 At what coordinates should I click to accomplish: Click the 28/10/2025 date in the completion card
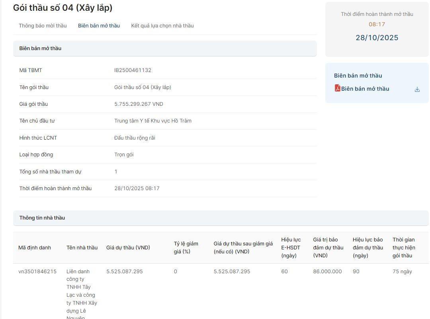(377, 38)
